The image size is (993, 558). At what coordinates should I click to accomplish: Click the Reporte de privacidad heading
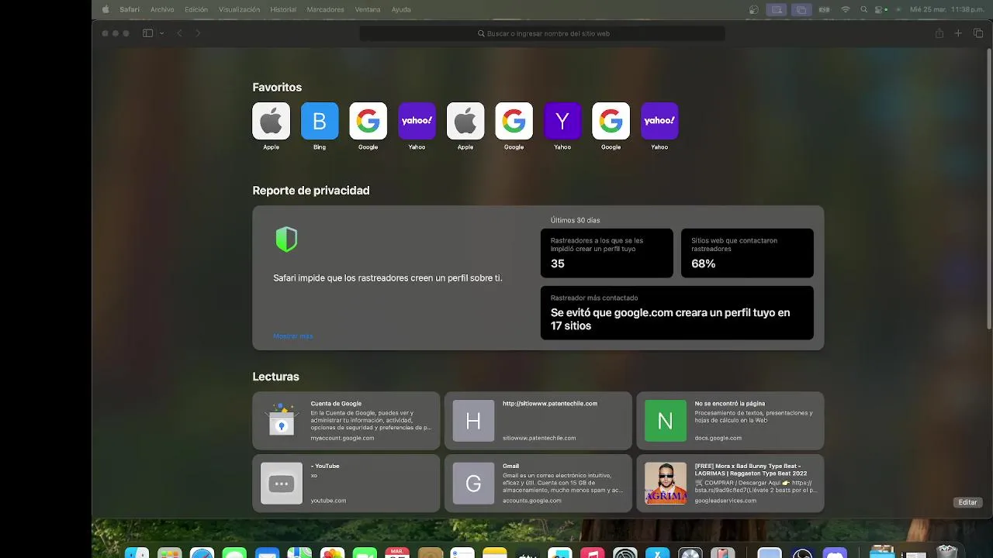coord(311,191)
